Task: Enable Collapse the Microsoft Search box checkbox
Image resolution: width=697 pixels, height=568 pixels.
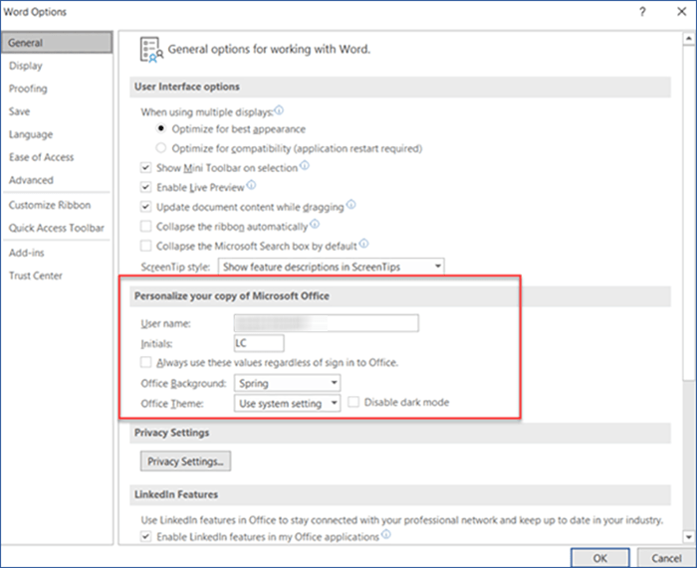Action: tap(145, 246)
